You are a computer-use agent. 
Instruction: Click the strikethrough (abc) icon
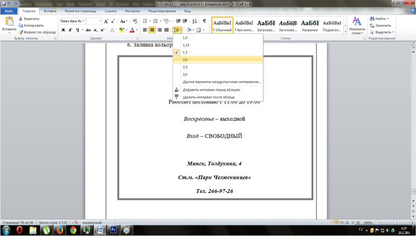(88, 30)
